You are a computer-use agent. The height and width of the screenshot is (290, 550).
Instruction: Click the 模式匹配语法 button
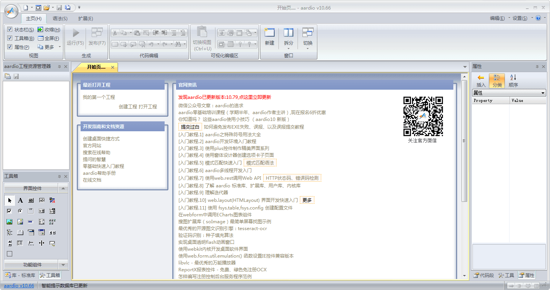260,163
